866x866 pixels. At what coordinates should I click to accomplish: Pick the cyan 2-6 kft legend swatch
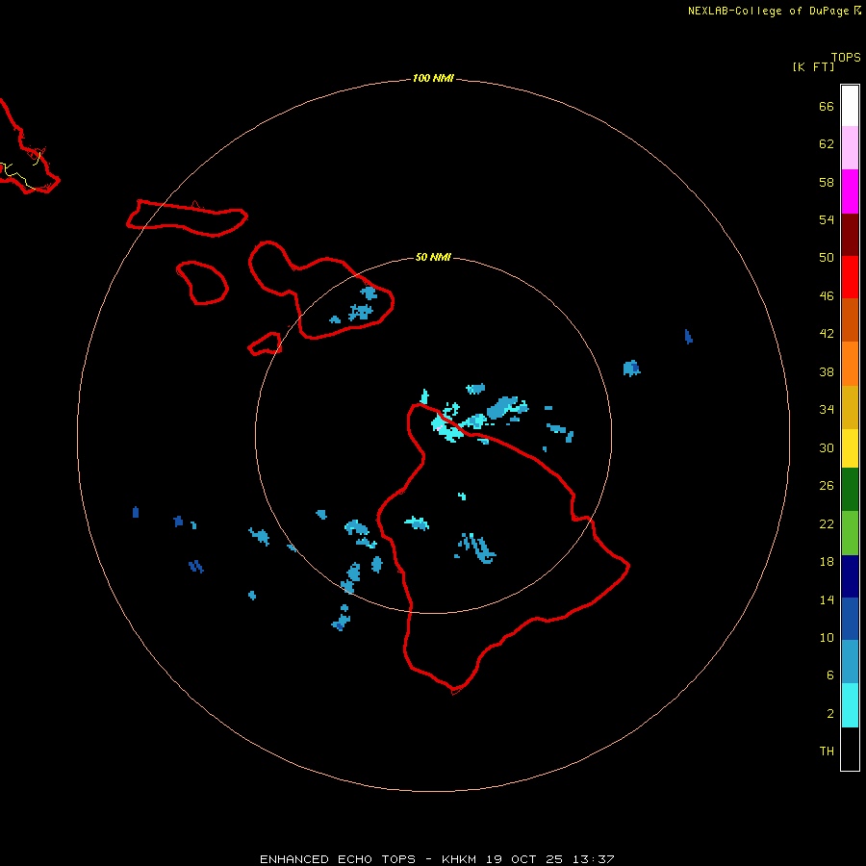(850, 705)
